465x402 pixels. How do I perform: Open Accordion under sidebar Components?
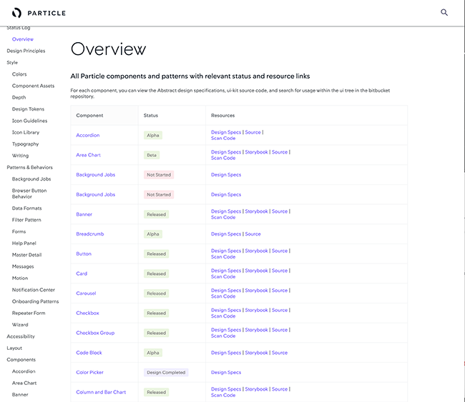pyautogui.click(x=24, y=371)
